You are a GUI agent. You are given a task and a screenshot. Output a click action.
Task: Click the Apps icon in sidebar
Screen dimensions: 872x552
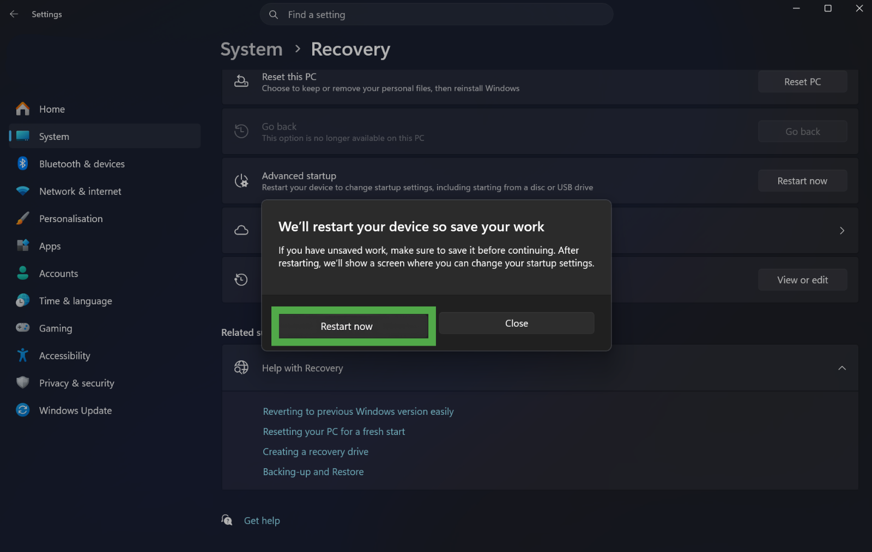point(23,246)
